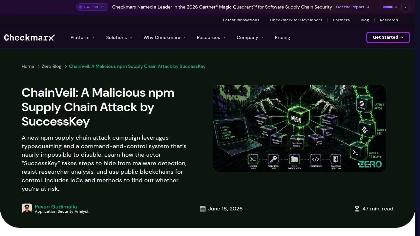Viewport: 420px width, 236px height.
Task: Open Zero Blog breadcrumb
Action: click(52, 66)
